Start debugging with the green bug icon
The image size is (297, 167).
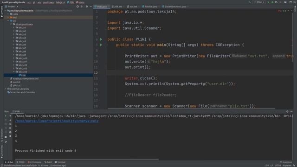272,2
